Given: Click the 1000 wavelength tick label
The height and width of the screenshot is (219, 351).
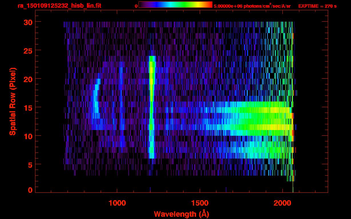Looking at the screenshot, I should coord(117,203).
